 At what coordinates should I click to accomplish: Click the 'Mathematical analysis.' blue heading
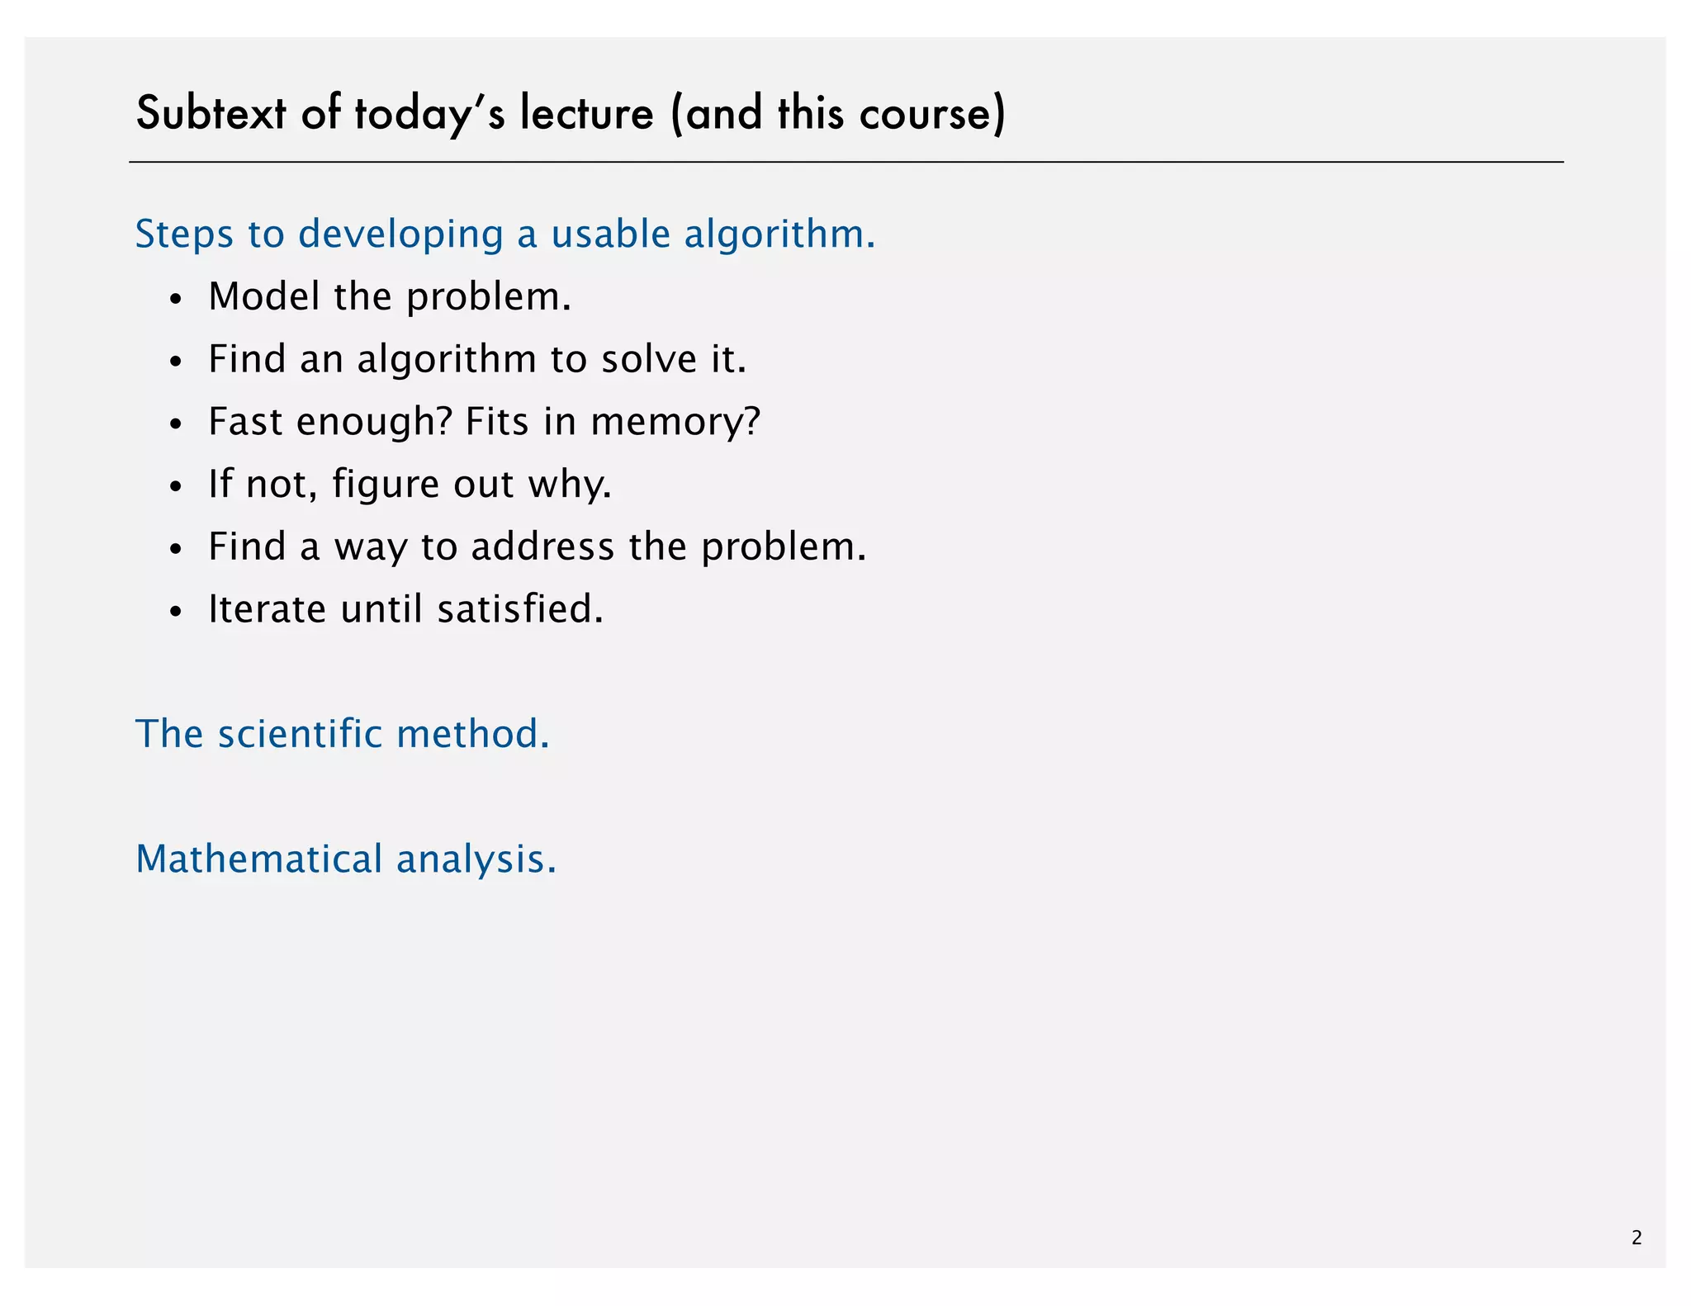tap(346, 859)
